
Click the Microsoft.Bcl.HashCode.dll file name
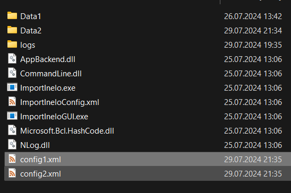point(67,131)
